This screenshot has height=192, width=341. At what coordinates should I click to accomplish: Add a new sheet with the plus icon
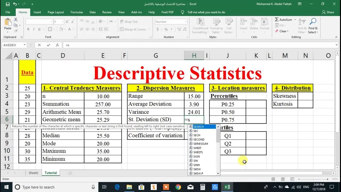pyautogui.click(x=70, y=173)
